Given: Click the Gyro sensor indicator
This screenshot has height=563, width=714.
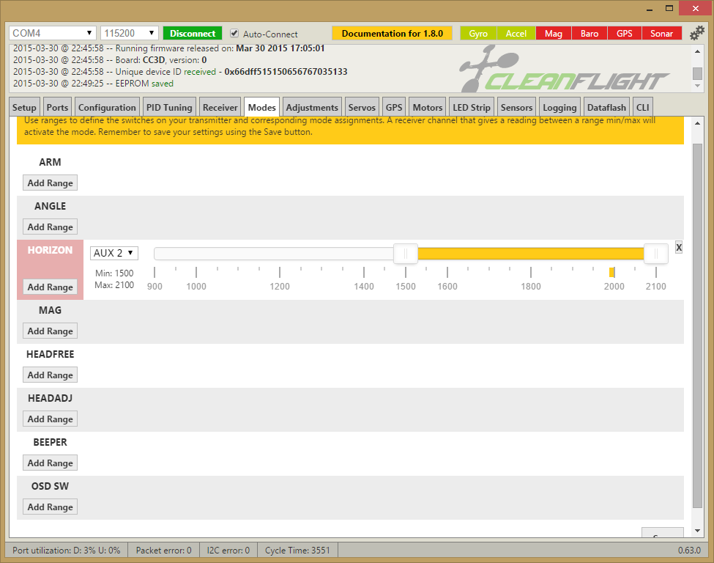Looking at the screenshot, I should pos(478,34).
